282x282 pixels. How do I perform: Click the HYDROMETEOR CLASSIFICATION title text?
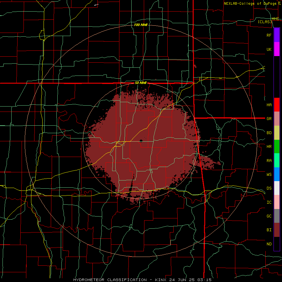click(110, 280)
